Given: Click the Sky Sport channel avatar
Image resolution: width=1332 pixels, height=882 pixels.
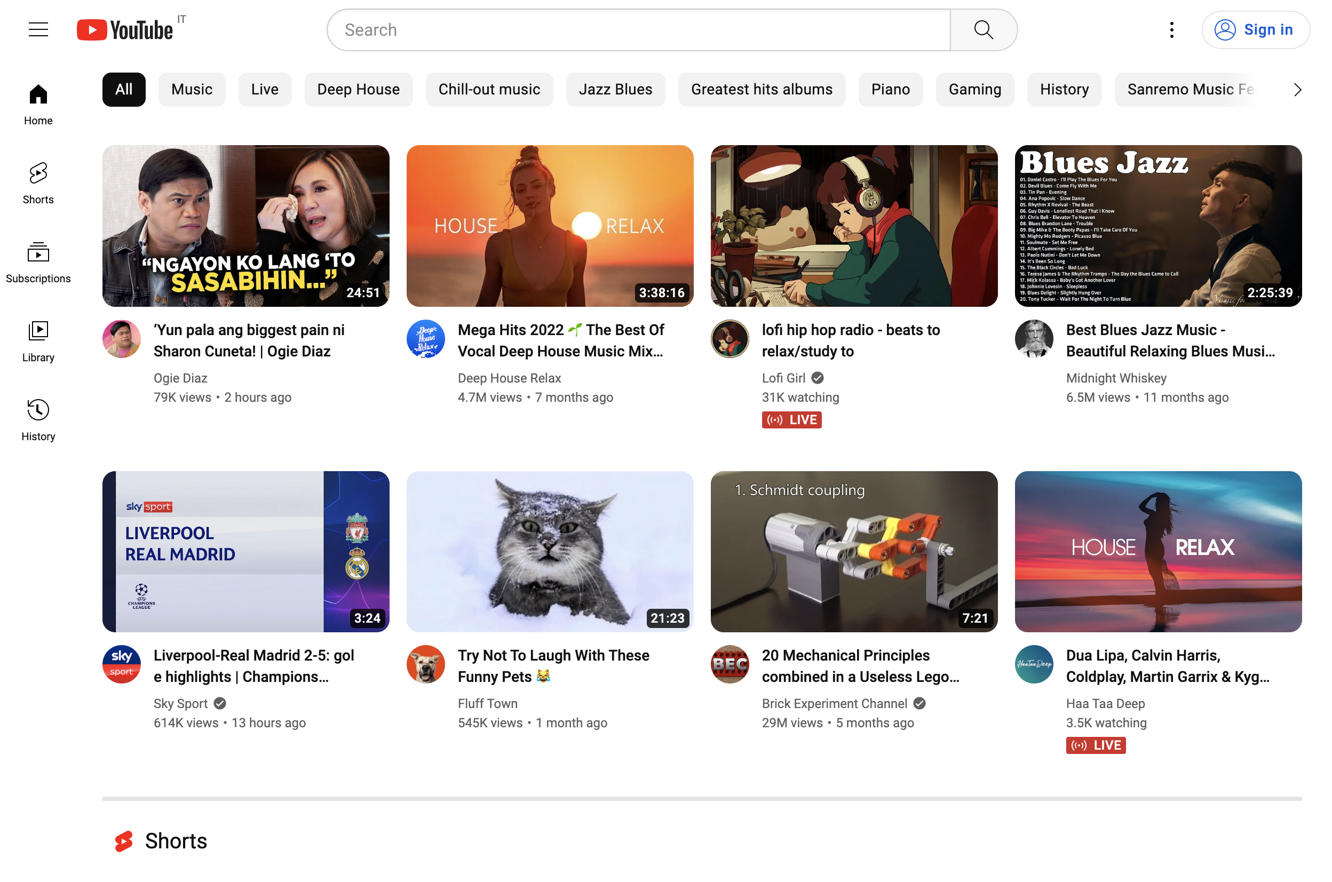Looking at the screenshot, I should (x=122, y=664).
